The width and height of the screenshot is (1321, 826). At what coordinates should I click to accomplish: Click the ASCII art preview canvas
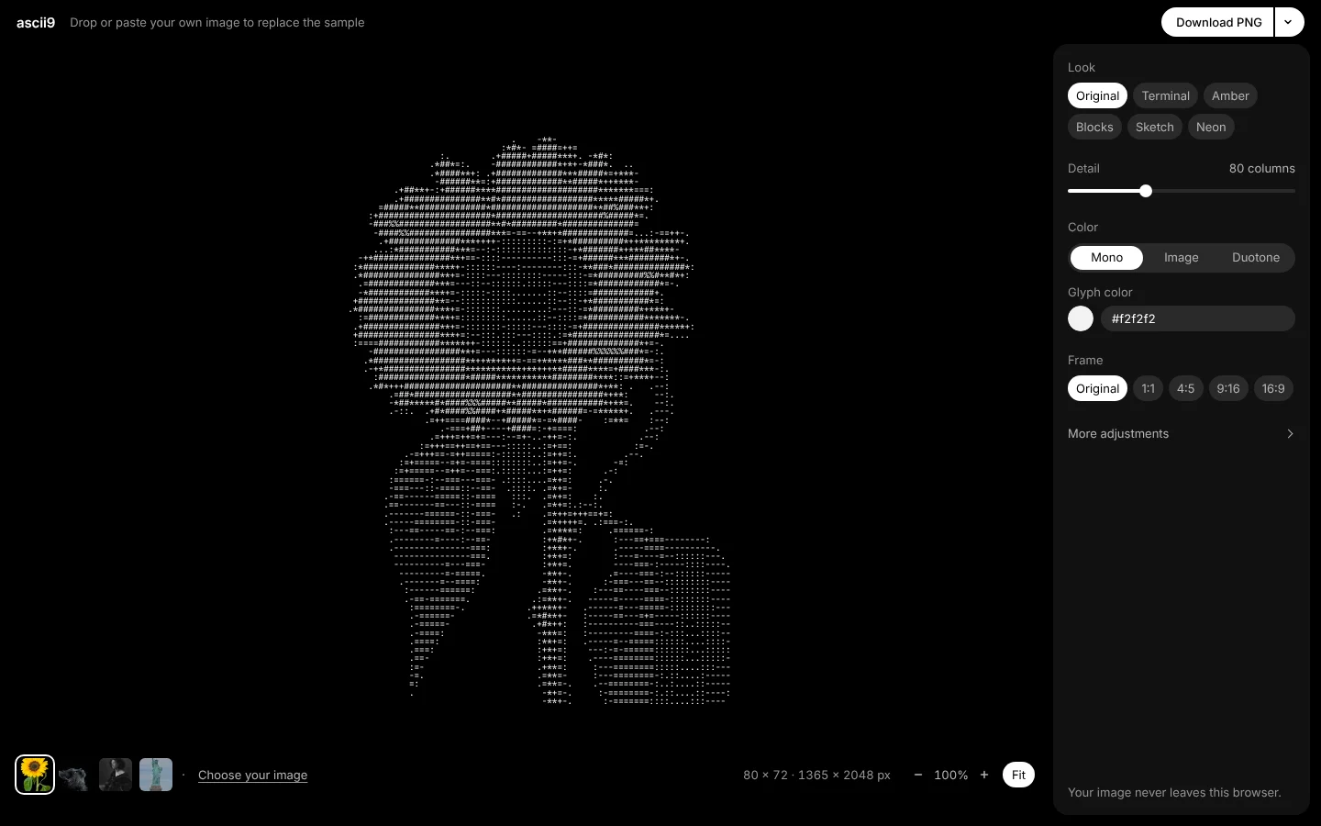[541, 422]
